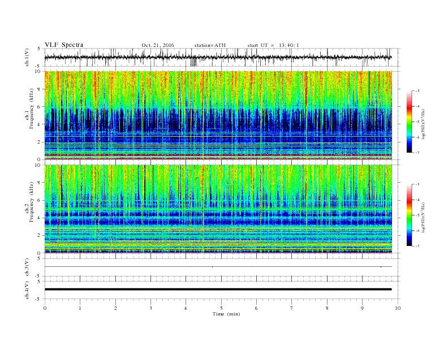The image size is (448, 346).
Task: Click the 8 kHz tick on ch.1 spectrogram
Action: (40, 89)
